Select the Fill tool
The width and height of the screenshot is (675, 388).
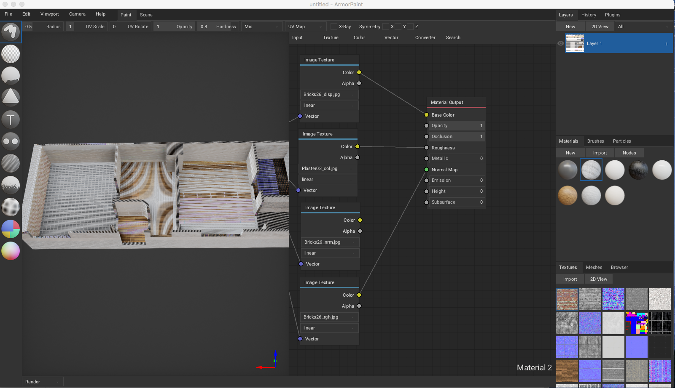tap(10, 75)
